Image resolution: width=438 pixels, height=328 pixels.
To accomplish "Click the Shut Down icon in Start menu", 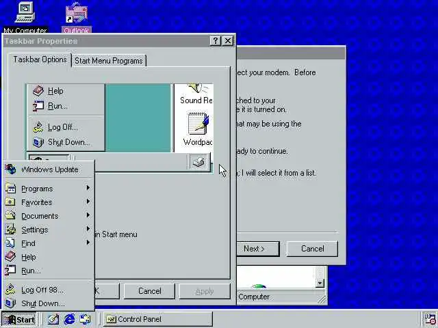I will pos(10,303).
